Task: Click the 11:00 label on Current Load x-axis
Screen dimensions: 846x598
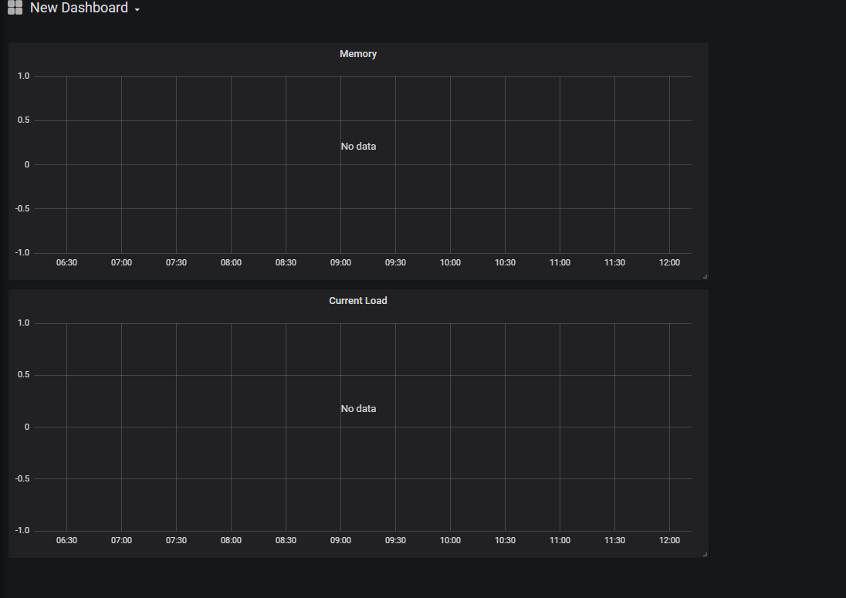Action: click(560, 541)
